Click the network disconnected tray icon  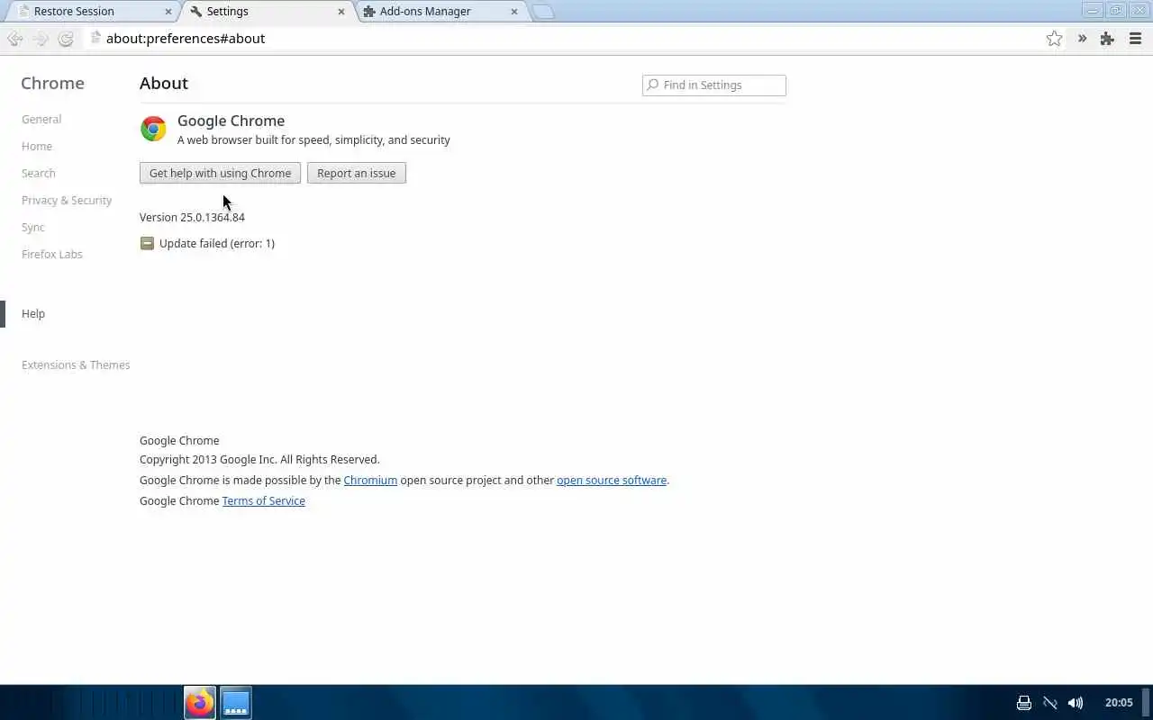[x=1049, y=703]
